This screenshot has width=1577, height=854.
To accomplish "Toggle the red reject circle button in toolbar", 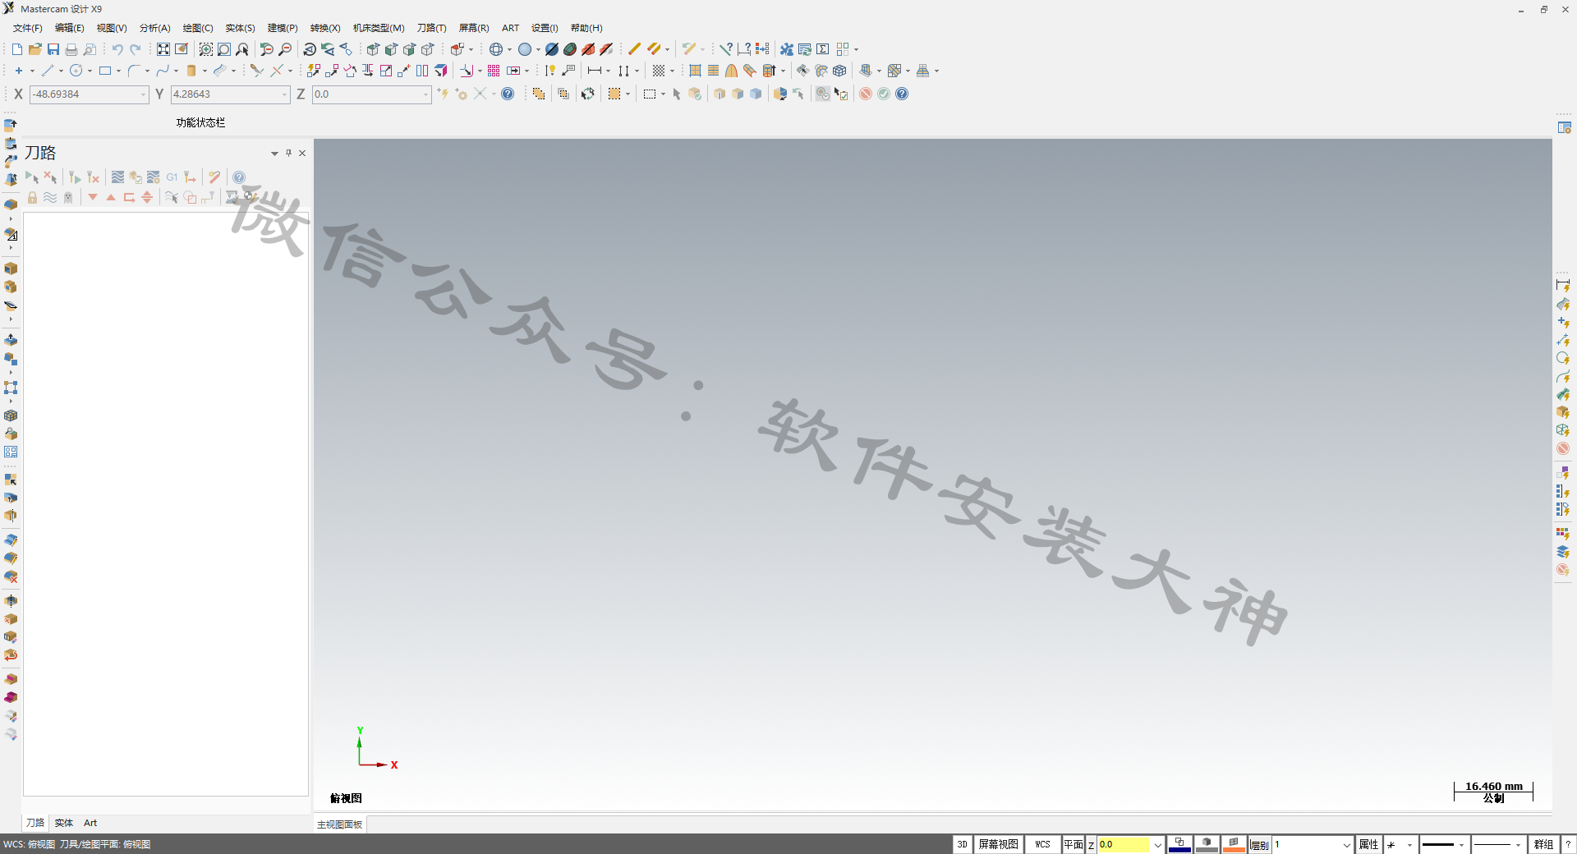I will 866,94.
